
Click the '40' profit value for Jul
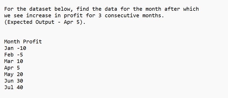tap(20, 87)
